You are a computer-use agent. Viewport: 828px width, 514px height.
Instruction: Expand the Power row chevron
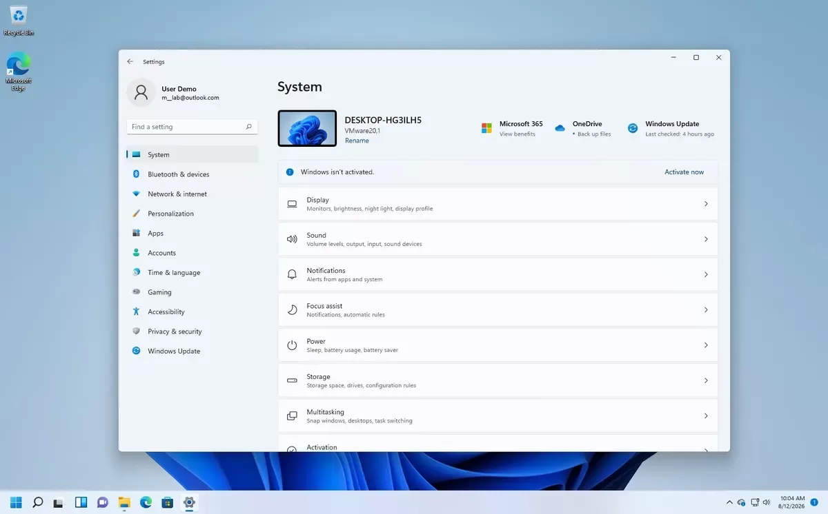706,345
